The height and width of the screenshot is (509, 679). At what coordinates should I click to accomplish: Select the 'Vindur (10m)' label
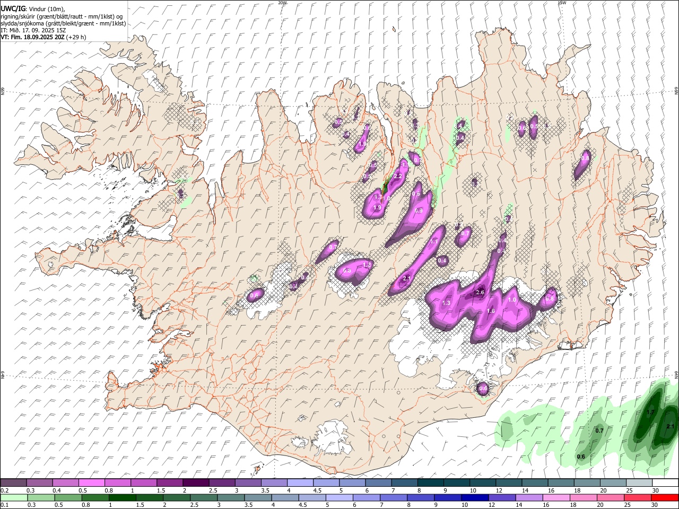pyautogui.click(x=47, y=9)
